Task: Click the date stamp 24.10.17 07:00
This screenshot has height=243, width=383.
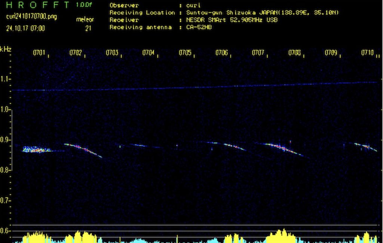Action: (x=25, y=28)
